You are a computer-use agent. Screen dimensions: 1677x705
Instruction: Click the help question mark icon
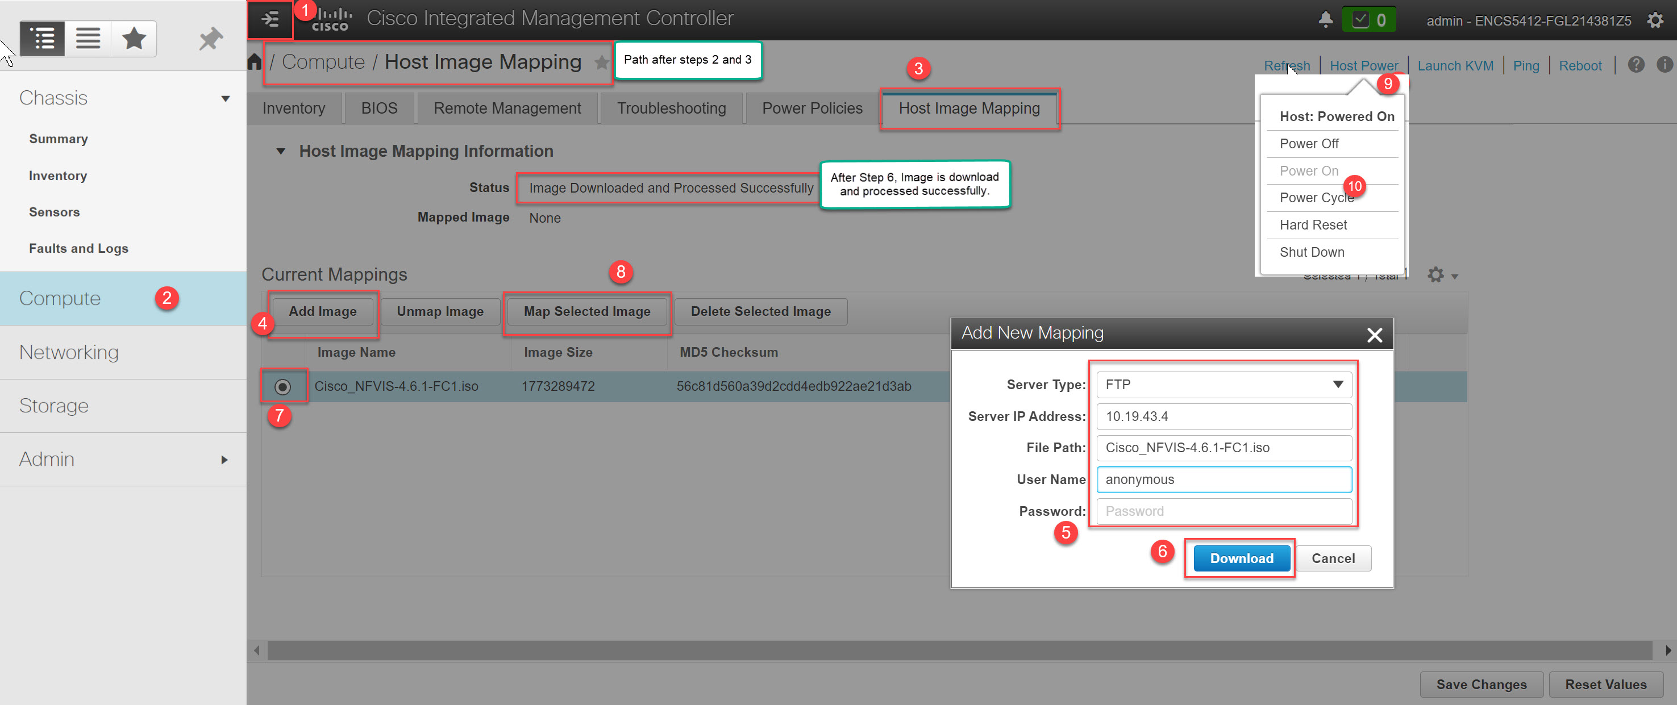click(1636, 64)
